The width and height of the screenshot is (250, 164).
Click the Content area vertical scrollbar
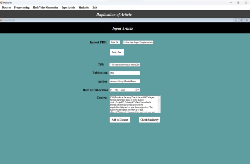159,104
